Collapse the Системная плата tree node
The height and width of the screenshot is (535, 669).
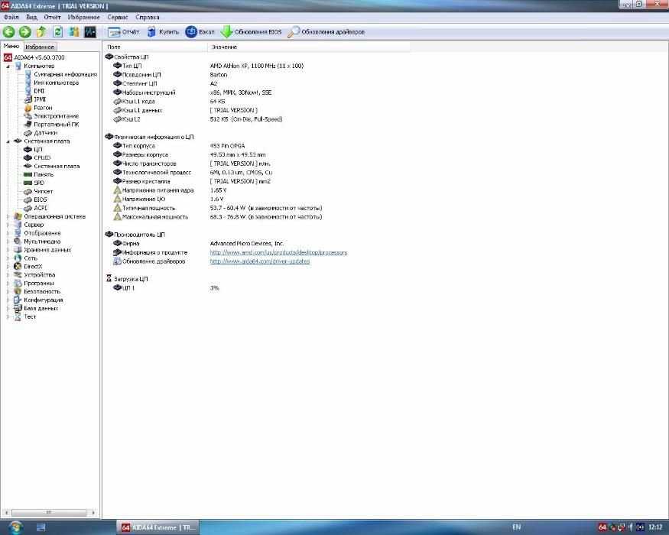pyautogui.click(x=8, y=141)
